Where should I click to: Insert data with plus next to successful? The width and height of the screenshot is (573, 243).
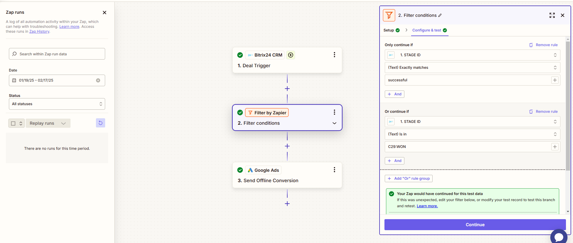[555, 80]
